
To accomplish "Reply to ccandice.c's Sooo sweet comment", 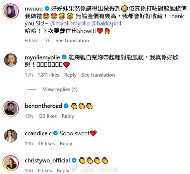I will (66, 144).
